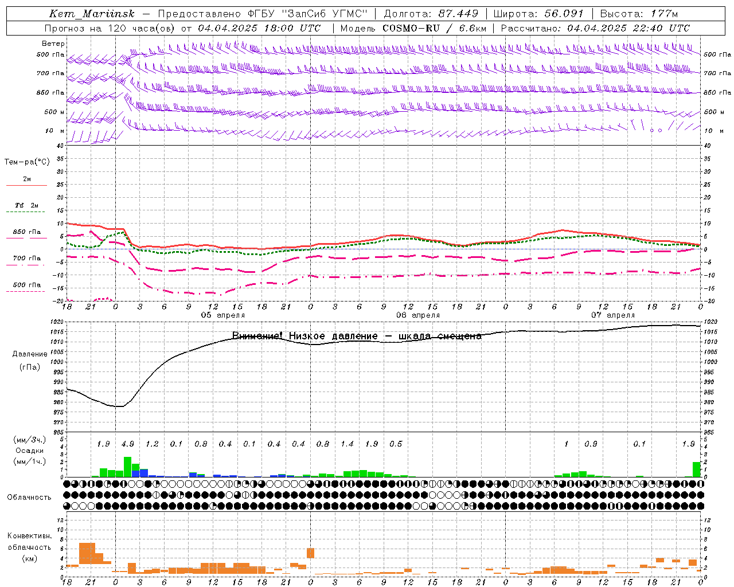Click the 3-hour precipitation value '0.5'
This screenshot has width=734, height=587.
click(396, 444)
